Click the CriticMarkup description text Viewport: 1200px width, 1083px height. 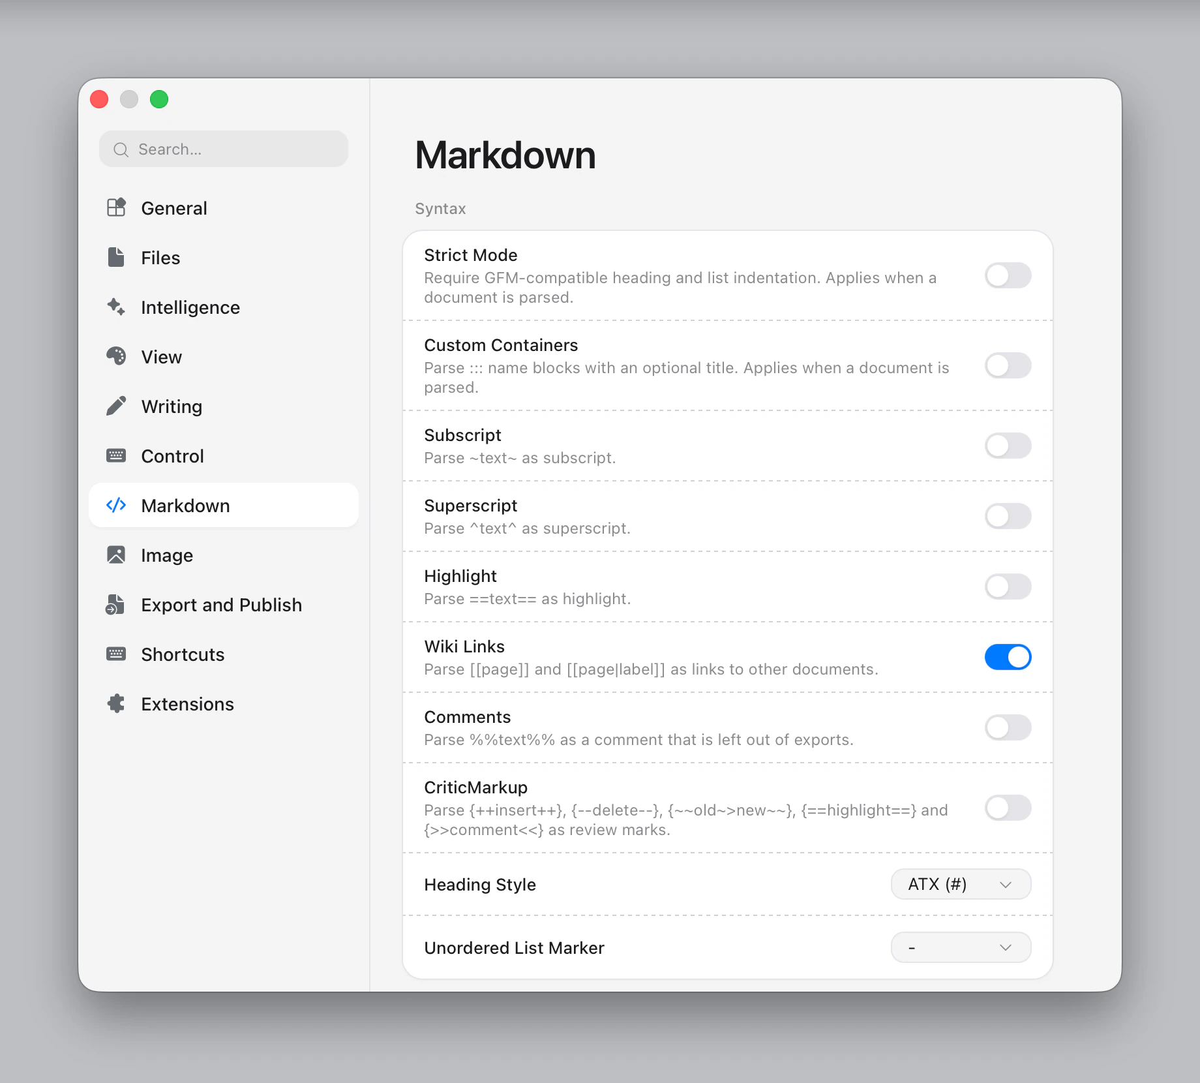pyautogui.click(x=686, y=820)
